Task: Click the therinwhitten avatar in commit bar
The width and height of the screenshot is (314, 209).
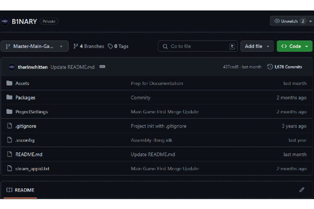Action: click(x=12, y=67)
